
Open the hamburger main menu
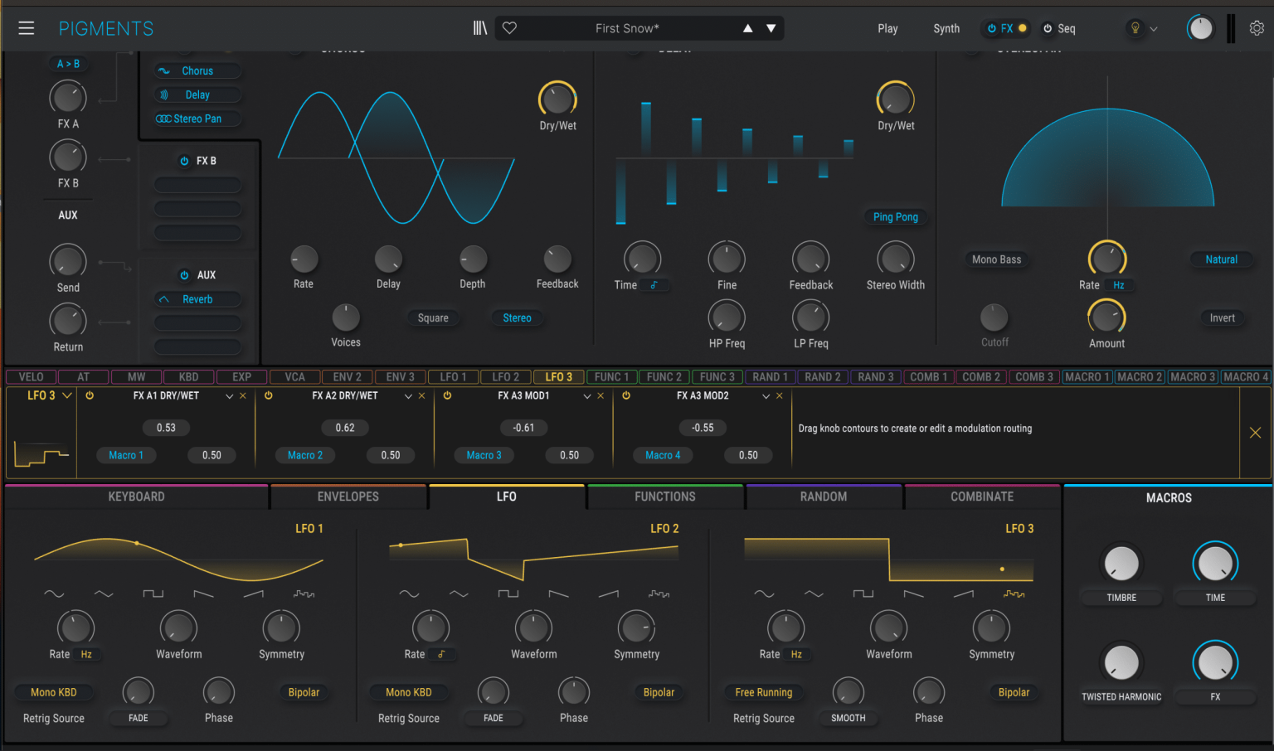coord(26,26)
